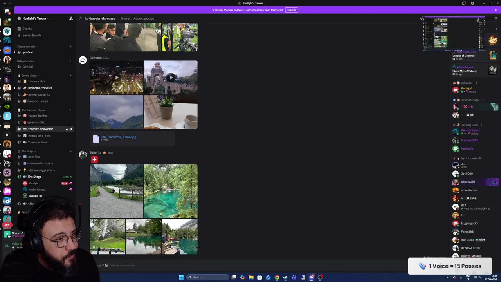501x282 pixels.
Task: Click the taskbar Search box
Action: tap(207, 277)
